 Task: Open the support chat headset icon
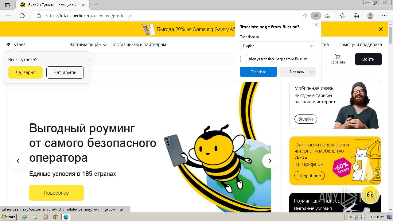pyautogui.click(x=370, y=195)
